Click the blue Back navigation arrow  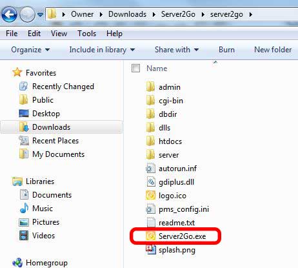[10, 14]
